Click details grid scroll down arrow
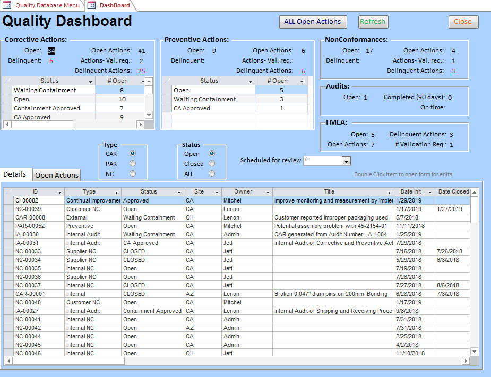The height and width of the screenshot is (377, 491). (474, 352)
